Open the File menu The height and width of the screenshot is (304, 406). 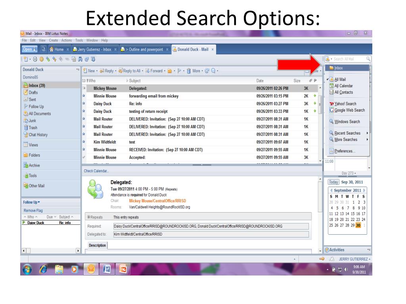24,40
